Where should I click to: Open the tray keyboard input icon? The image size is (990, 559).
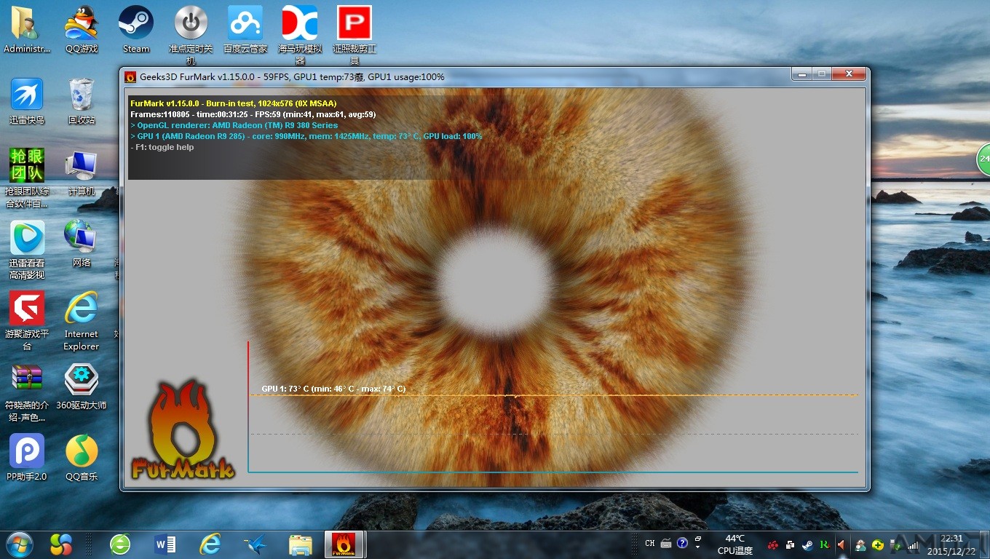666,543
